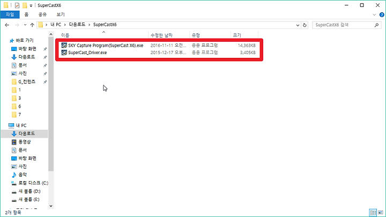Viewport: 386px width, 217px height.
Task: Click the title bar properties checkmark icon
Action: point(17,5)
